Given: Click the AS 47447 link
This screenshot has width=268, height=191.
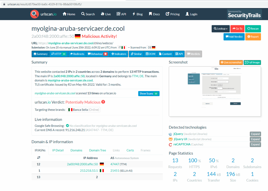Looking at the screenshot, I should [x=115, y=164].
